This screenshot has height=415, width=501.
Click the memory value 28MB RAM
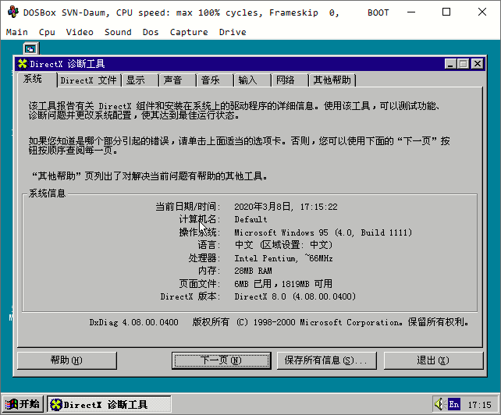pos(253,271)
